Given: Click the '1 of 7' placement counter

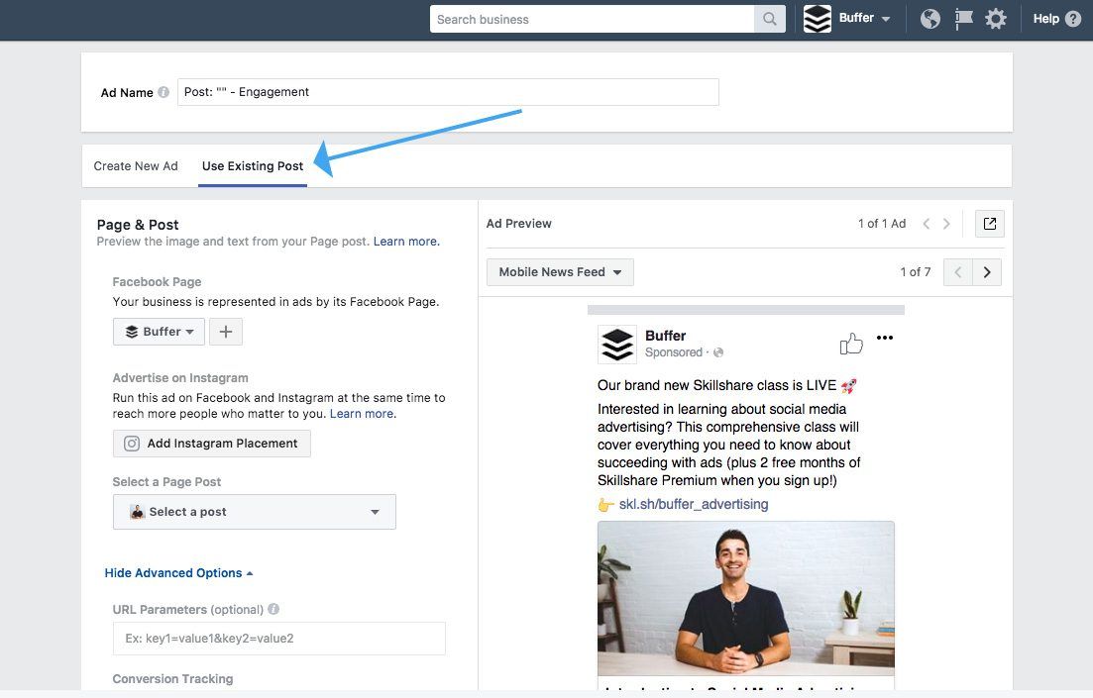Looking at the screenshot, I should pos(916,272).
